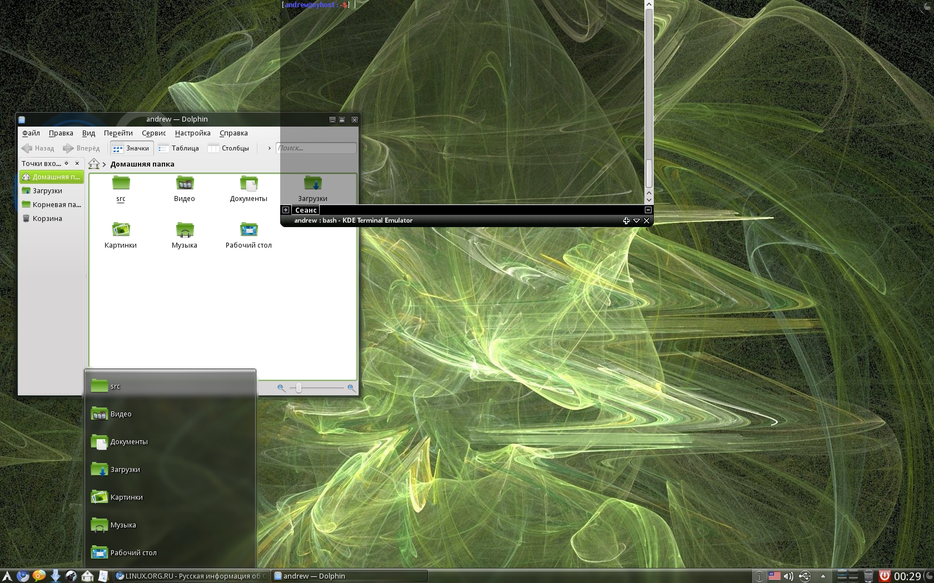Add a new terminal session tab with plus button
The image size is (934, 583).
tap(286, 210)
